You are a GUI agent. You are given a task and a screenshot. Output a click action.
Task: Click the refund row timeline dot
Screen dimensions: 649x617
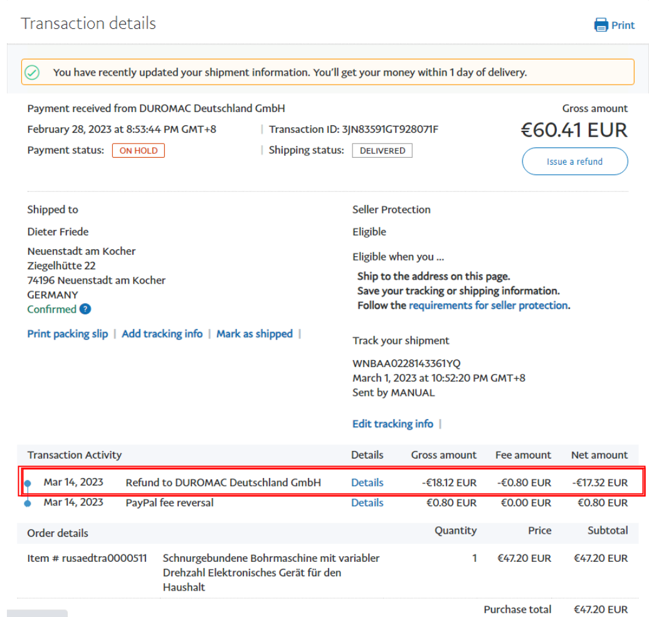[x=28, y=484]
